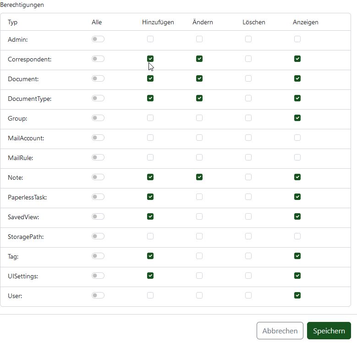The width and height of the screenshot is (357, 343).
Task: Check Löschen for Note
Action: pos(248,177)
